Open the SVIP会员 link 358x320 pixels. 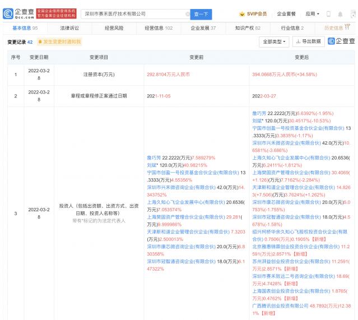pos(257,14)
